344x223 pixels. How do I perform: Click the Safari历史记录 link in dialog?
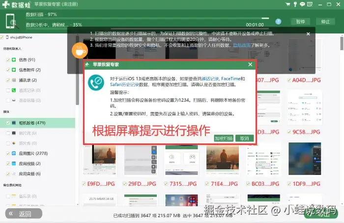(124, 84)
